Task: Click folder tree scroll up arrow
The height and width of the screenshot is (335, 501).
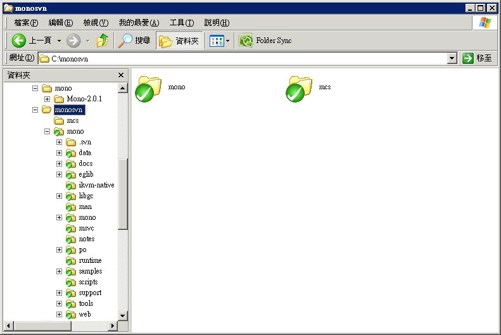Action: (123, 88)
